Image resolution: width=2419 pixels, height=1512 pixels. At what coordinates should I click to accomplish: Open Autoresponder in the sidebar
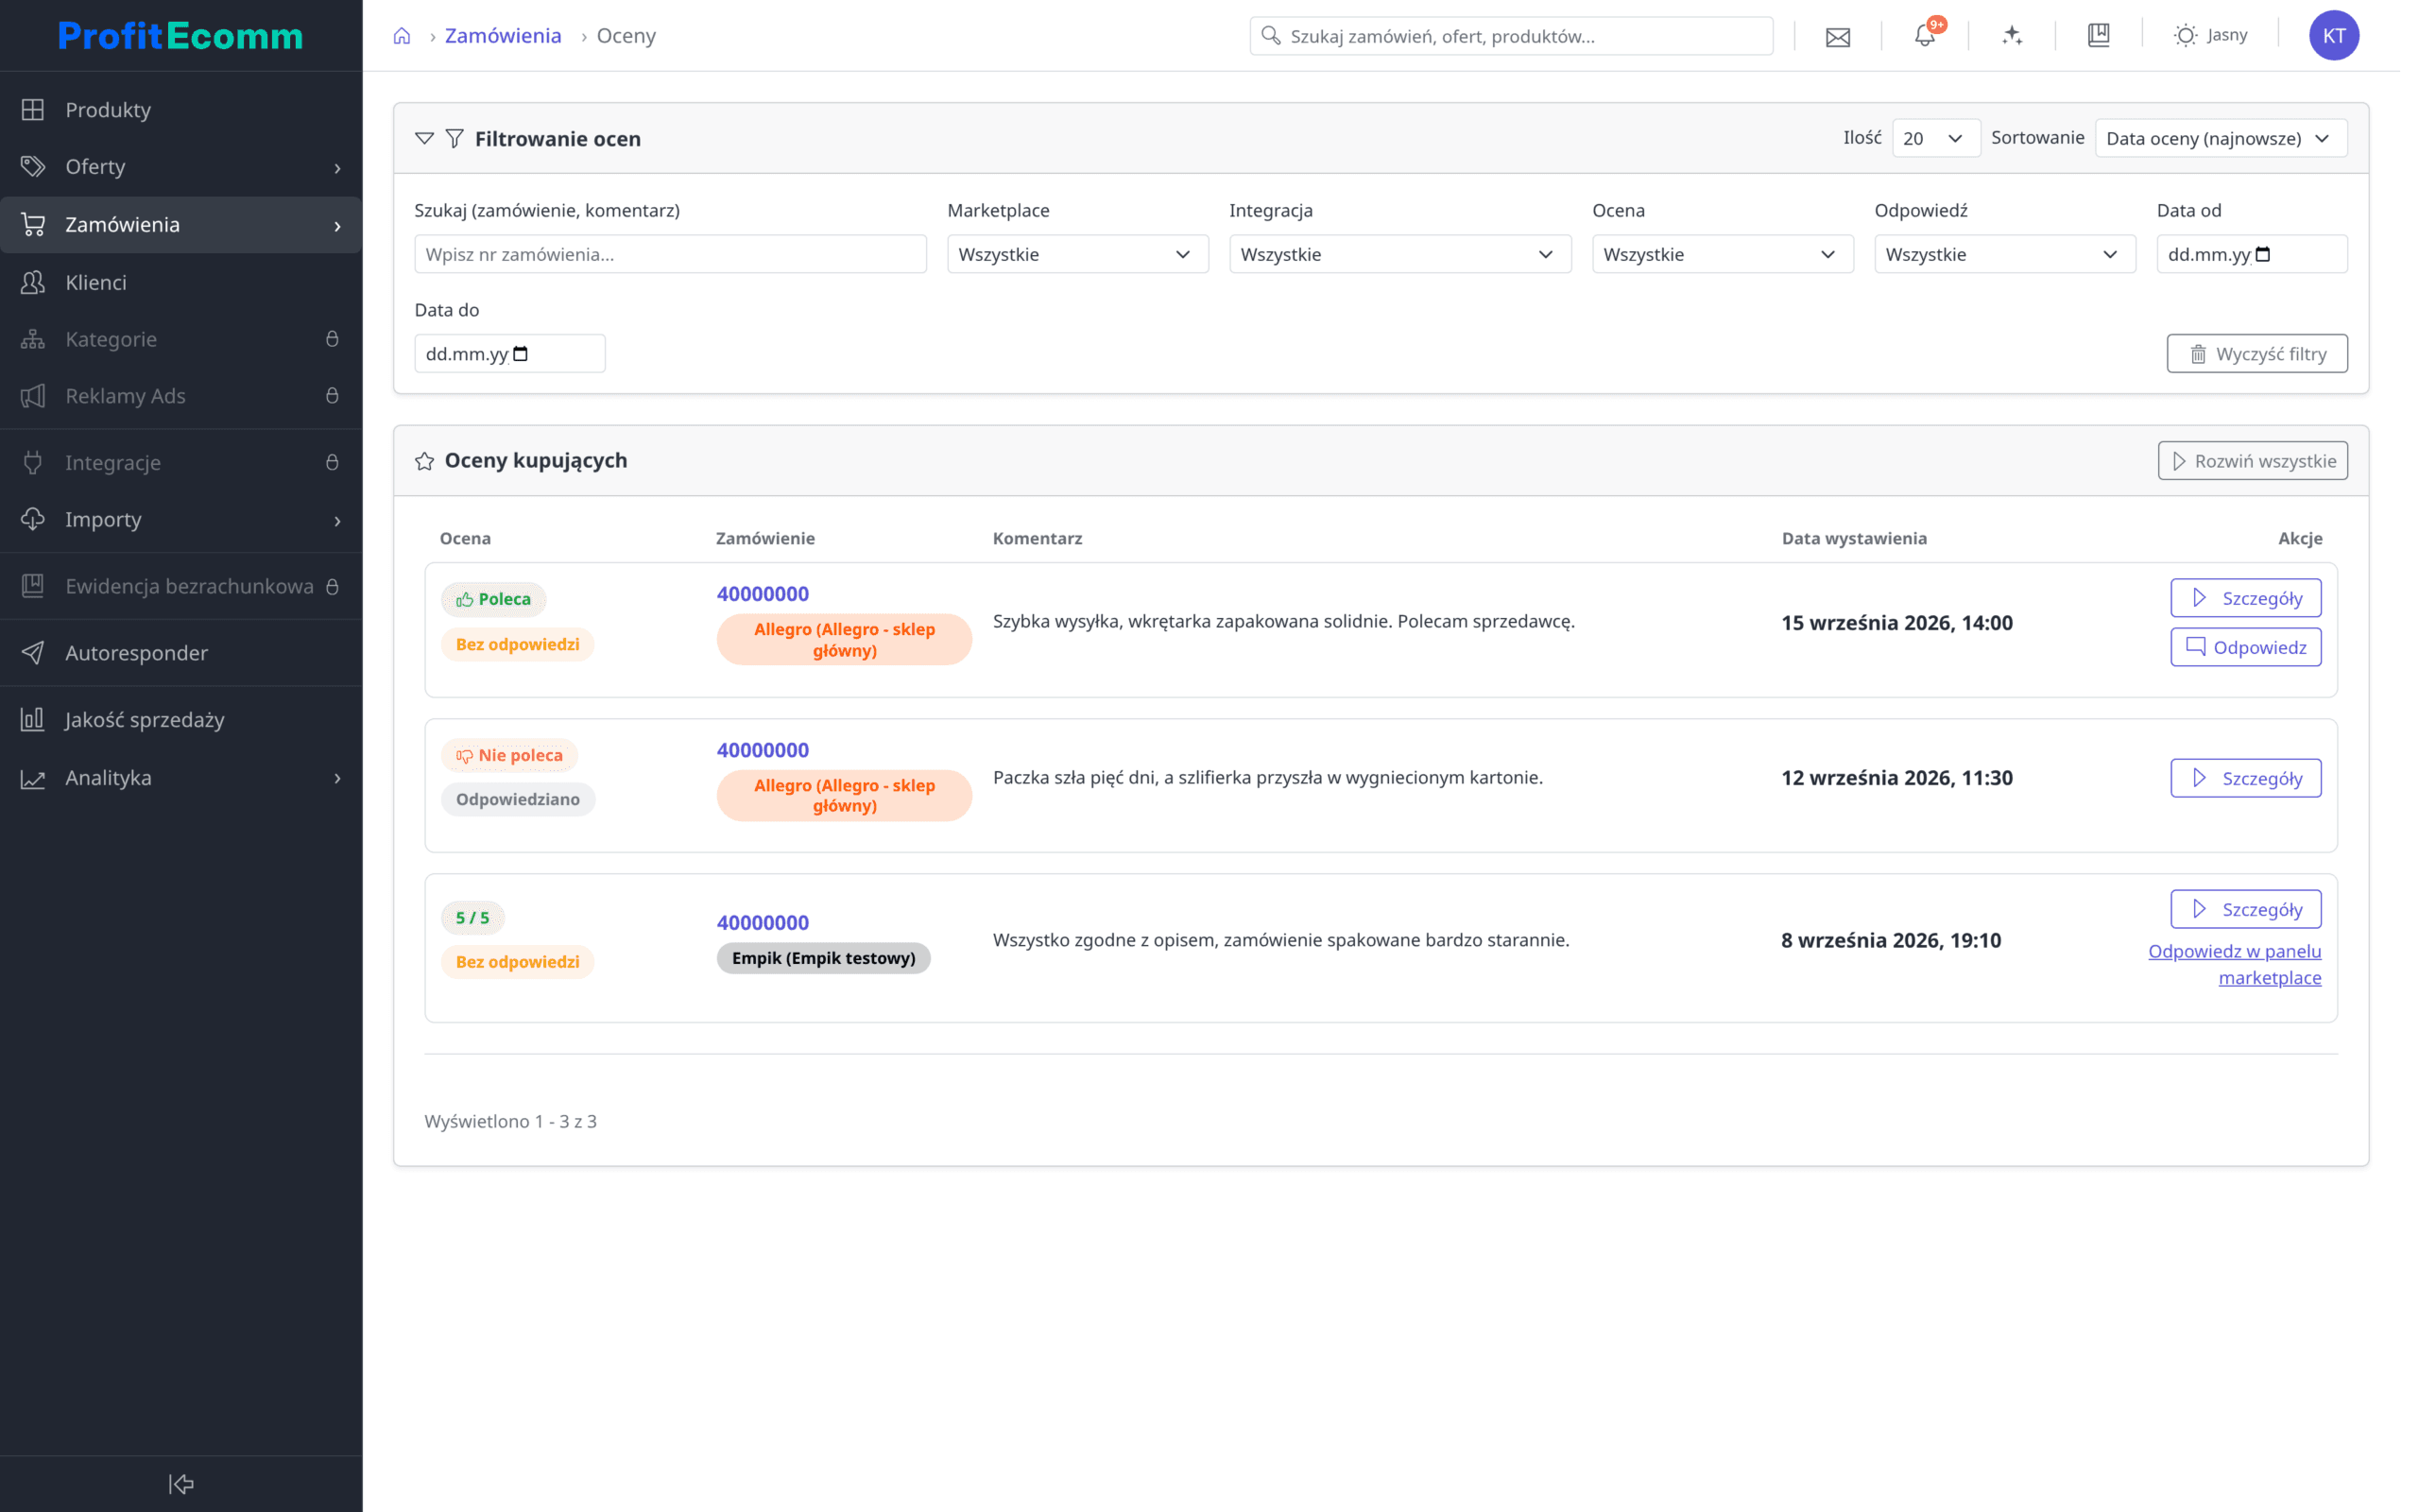click(180, 653)
